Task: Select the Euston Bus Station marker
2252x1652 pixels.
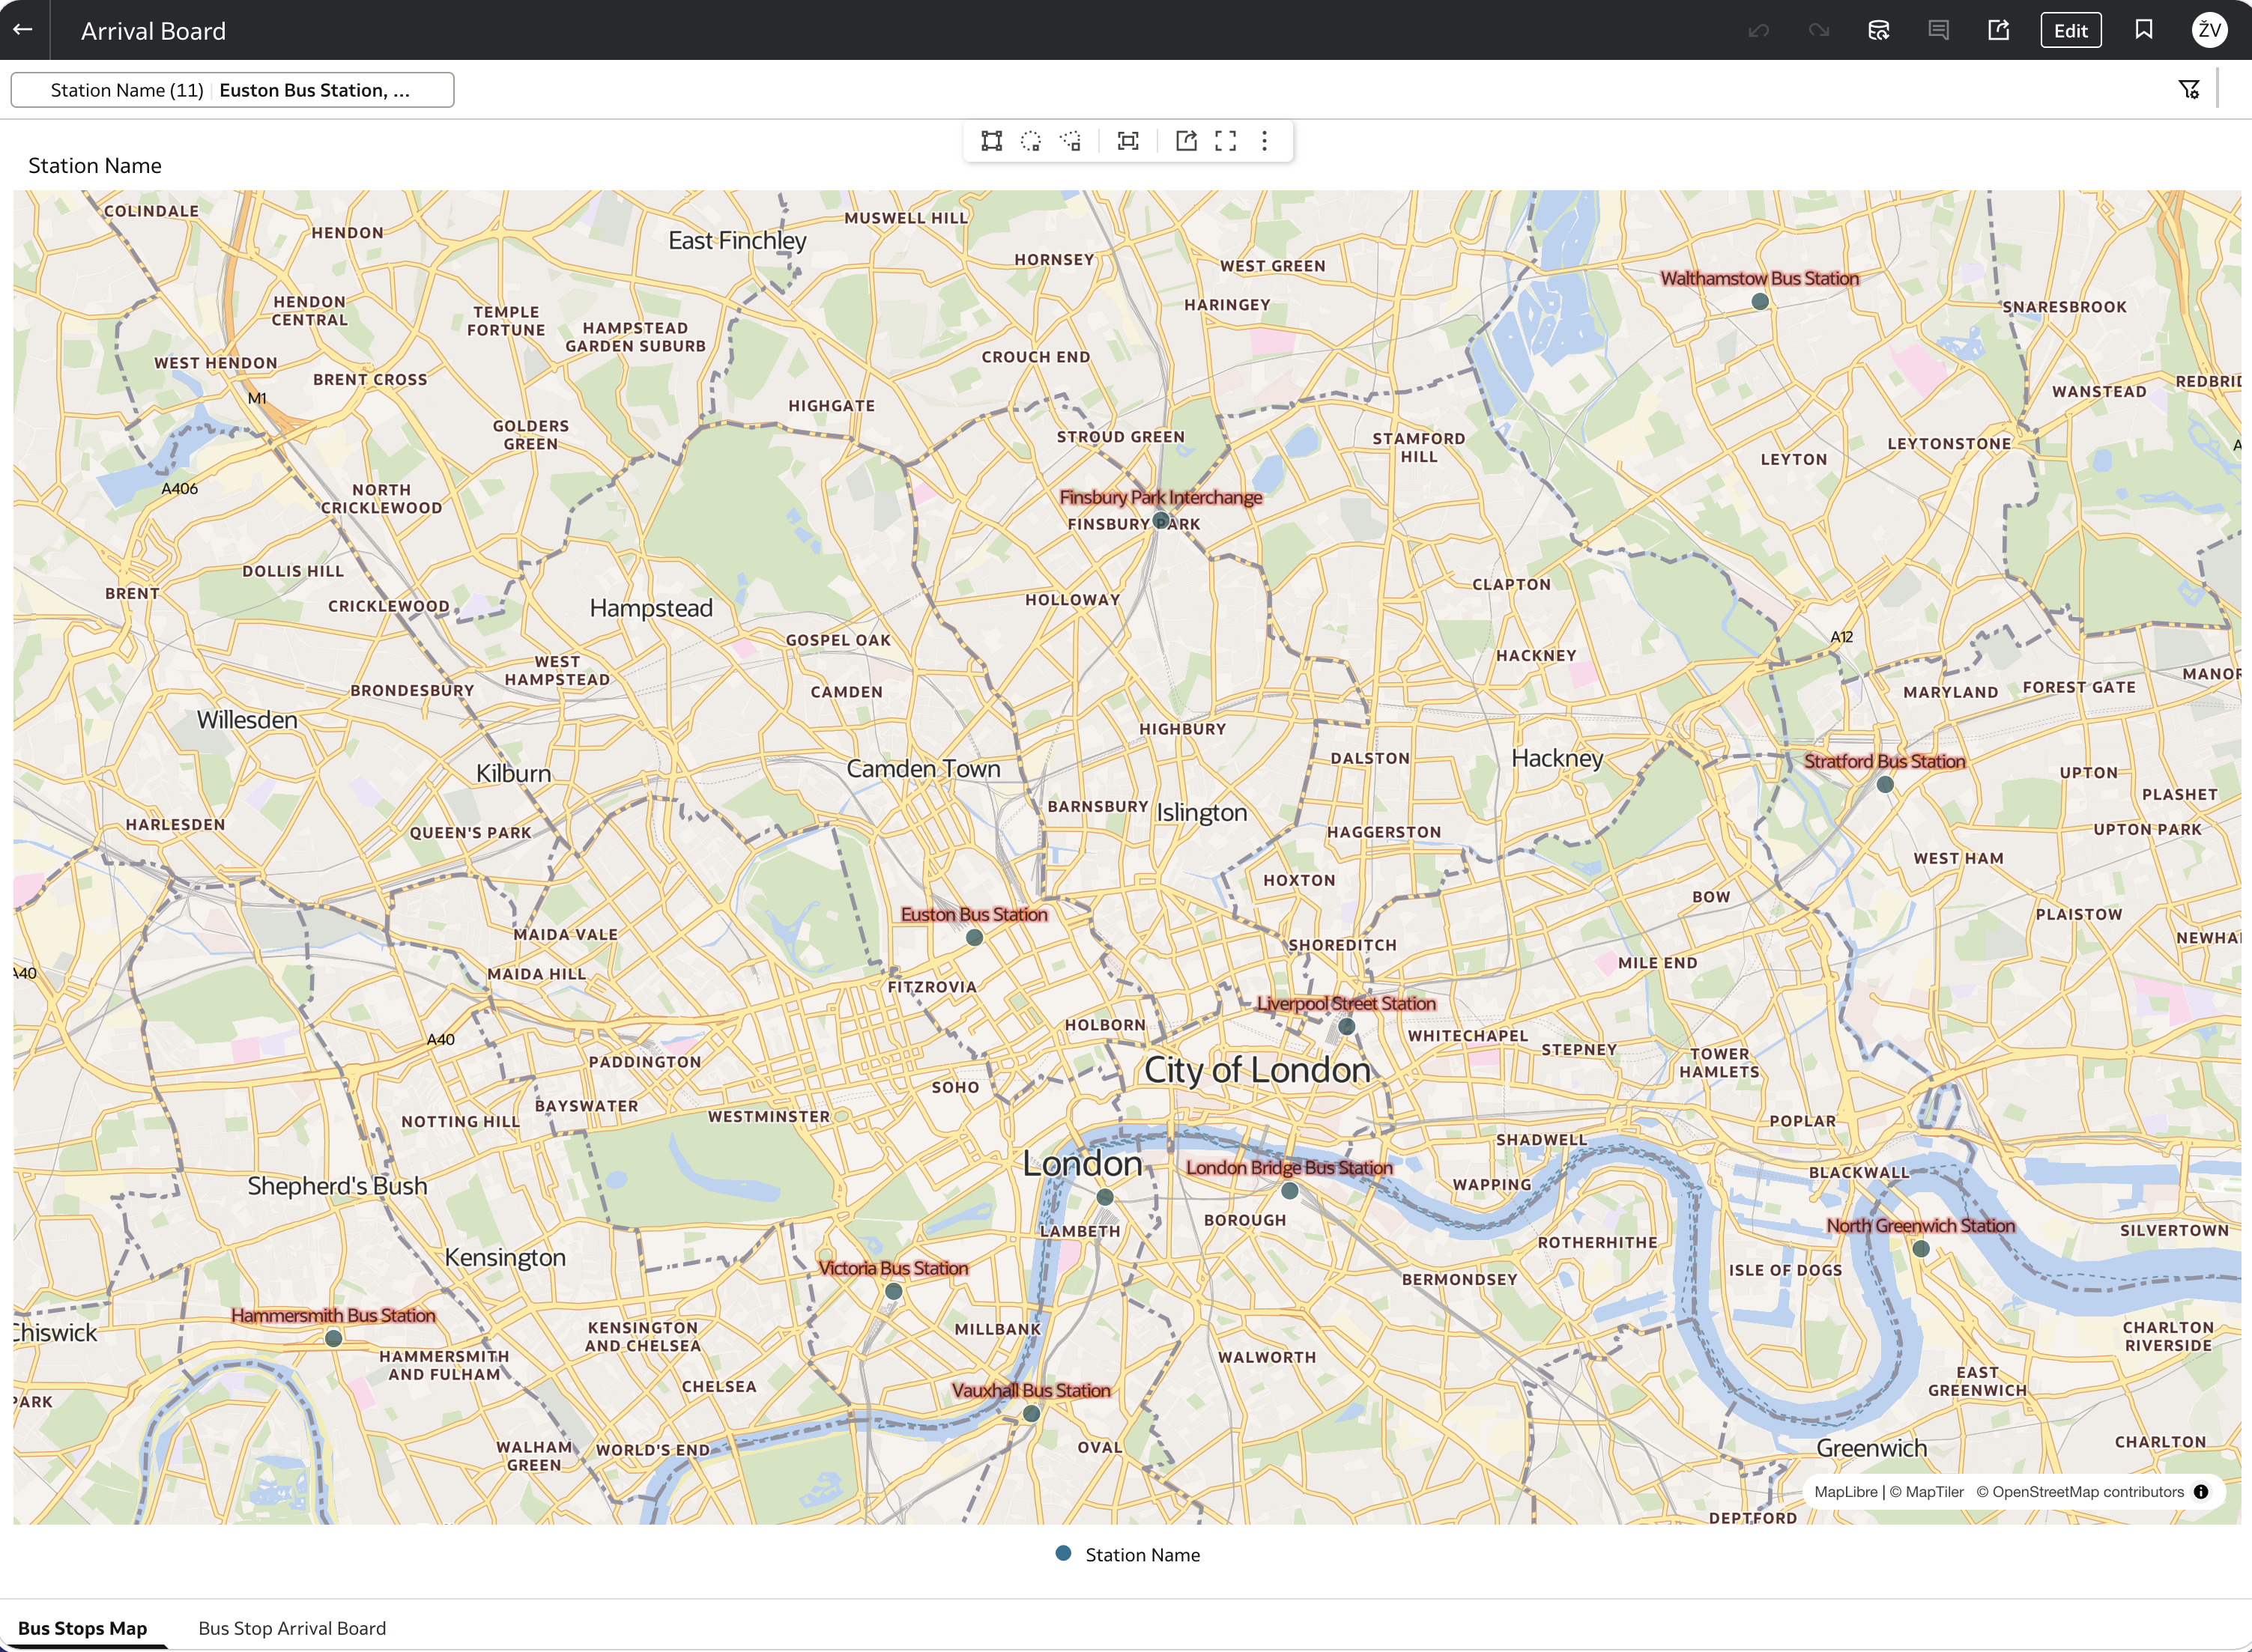Action: [975, 938]
